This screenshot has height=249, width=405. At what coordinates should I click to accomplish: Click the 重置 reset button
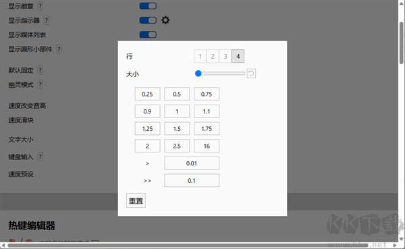(x=136, y=200)
